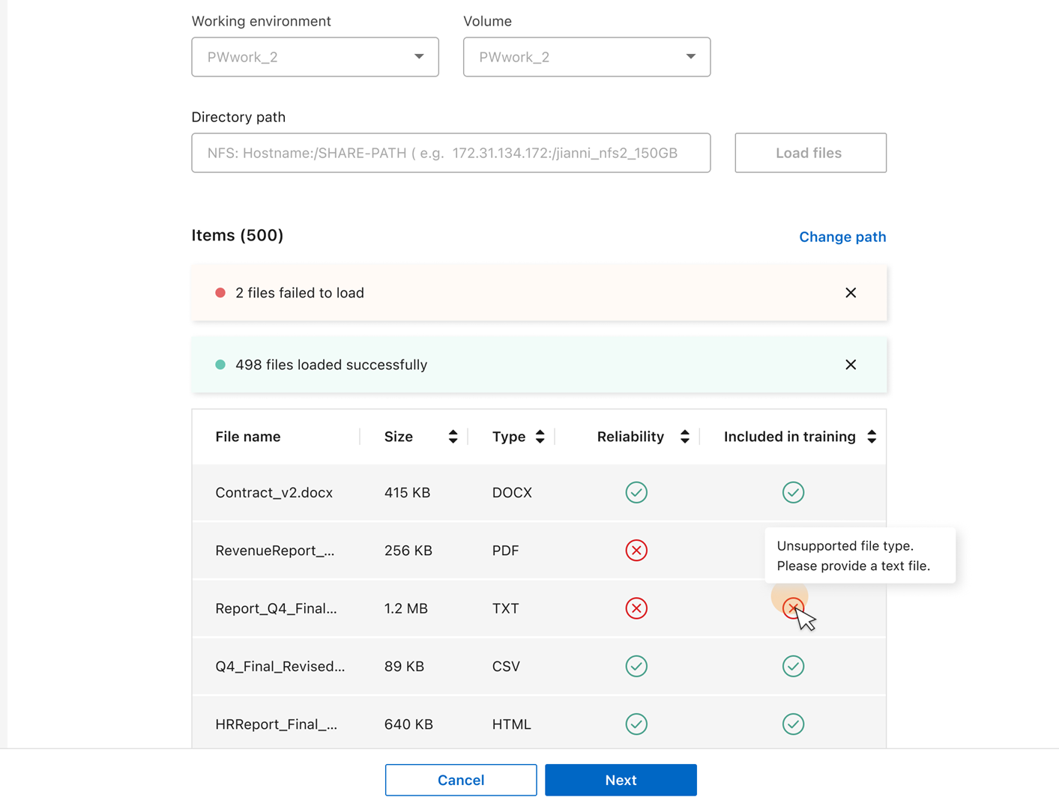The image size is (1059, 812).
Task: Click the green reliability check for Q4_Final_Revised CSV
Action: pos(636,666)
